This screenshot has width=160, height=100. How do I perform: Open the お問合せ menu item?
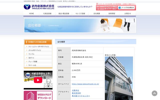(x=127, y=13)
